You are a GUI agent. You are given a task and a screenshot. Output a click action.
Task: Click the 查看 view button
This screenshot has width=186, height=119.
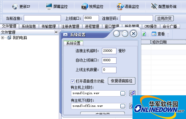(158, 34)
